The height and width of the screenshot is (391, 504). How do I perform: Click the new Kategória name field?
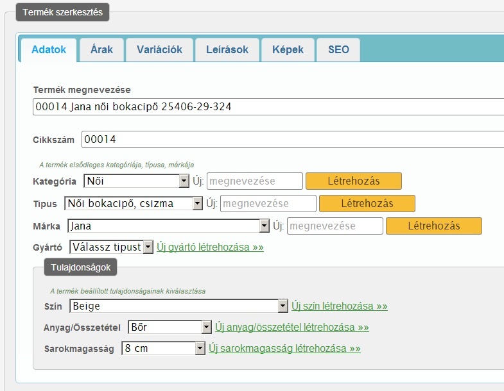coord(255,181)
